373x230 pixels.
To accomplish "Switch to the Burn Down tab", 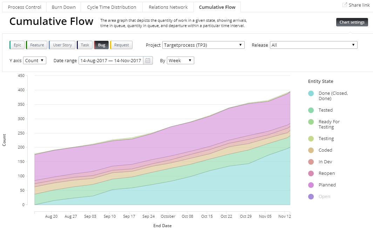I will click(x=63, y=7).
